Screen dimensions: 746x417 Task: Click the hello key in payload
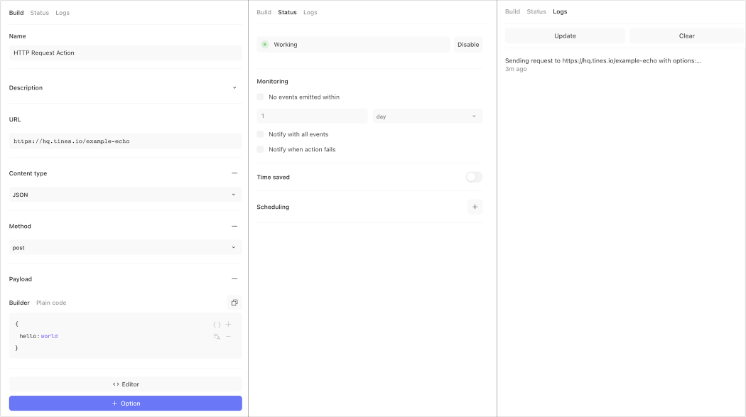28,336
